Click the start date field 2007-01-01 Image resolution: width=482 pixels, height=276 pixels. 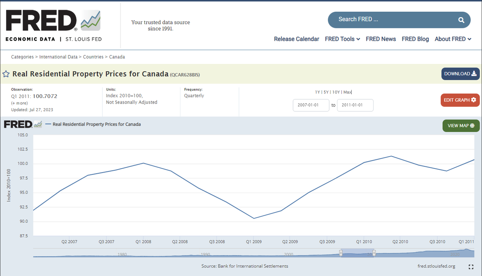pos(311,105)
